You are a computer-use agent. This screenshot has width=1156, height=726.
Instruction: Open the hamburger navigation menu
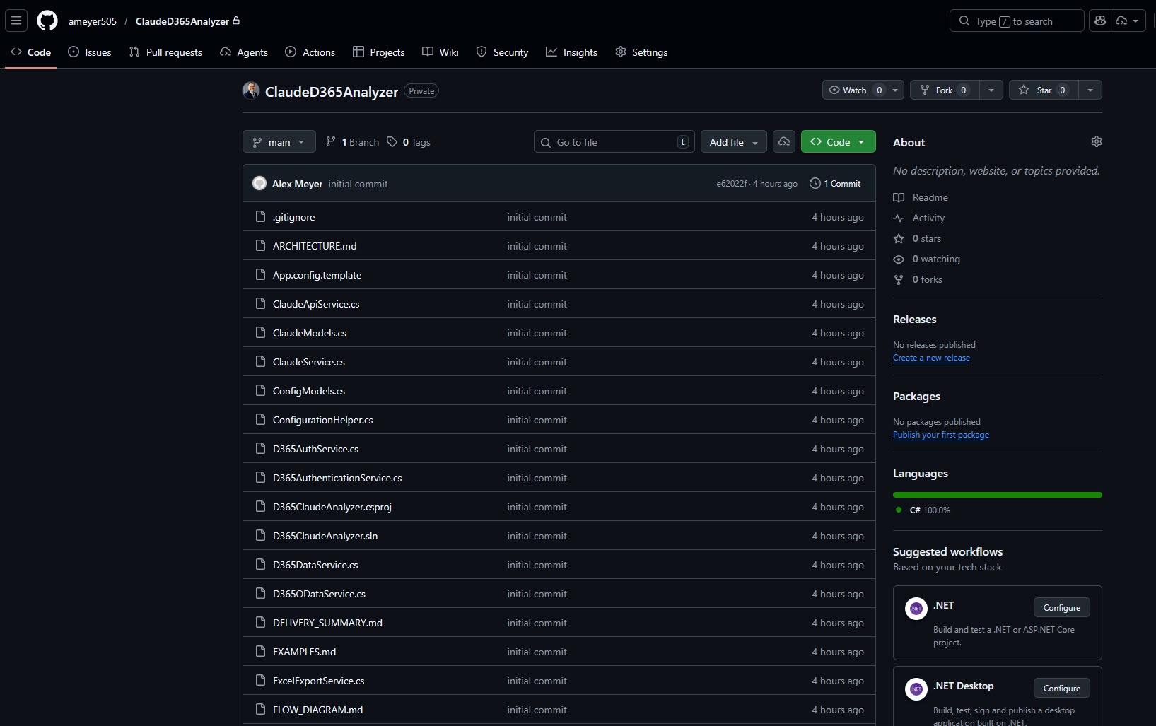point(16,21)
